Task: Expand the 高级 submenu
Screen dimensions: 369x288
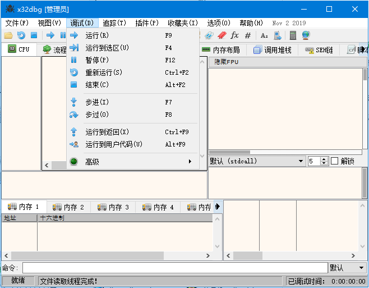Action: 133,162
